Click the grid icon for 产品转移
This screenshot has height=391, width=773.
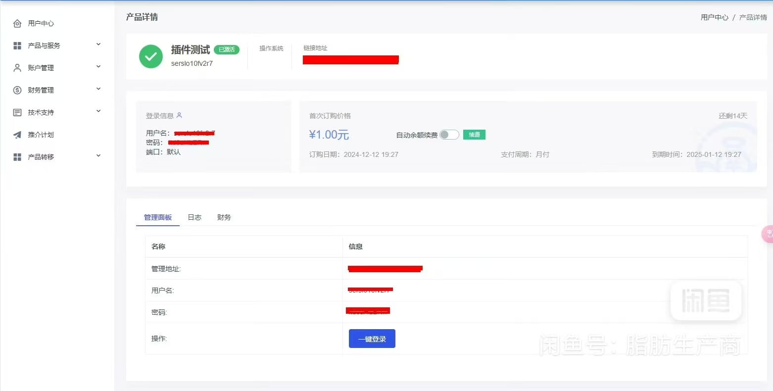point(17,157)
